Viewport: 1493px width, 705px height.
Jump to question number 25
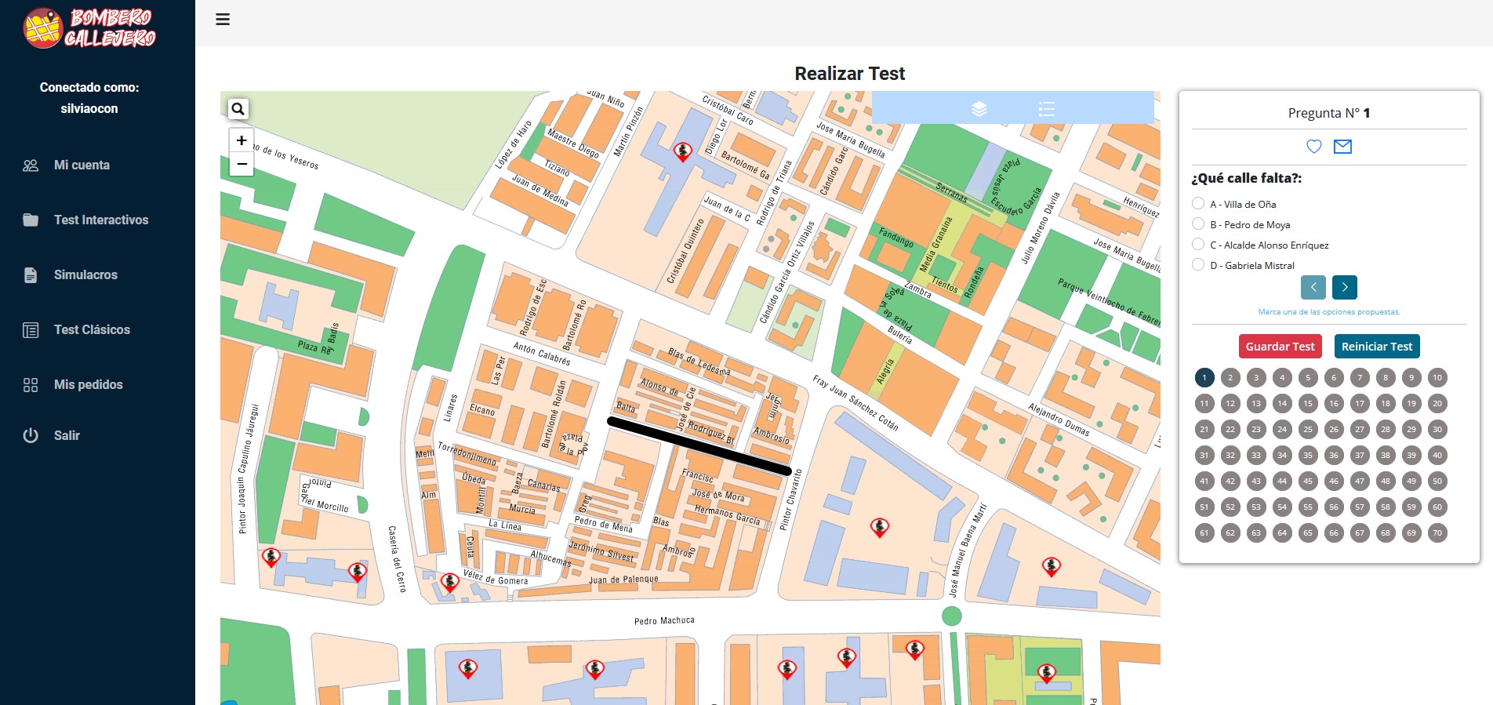pos(1308,429)
